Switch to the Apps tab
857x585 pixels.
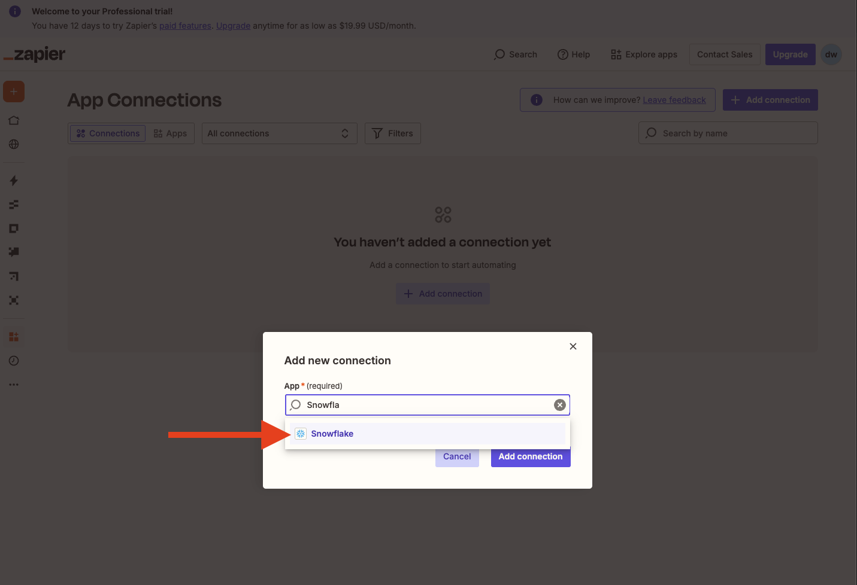coord(171,133)
